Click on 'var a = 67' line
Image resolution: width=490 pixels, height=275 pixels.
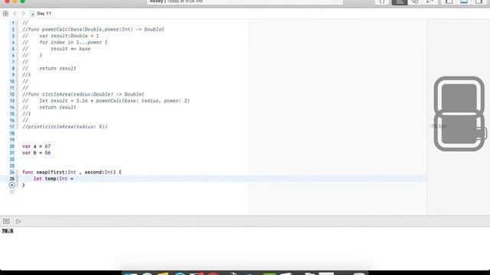36,146
